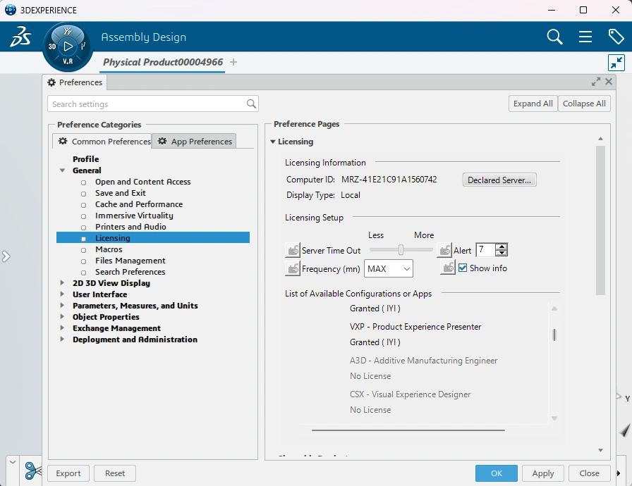Switch to Common Preferences tab

tap(102, 141)
